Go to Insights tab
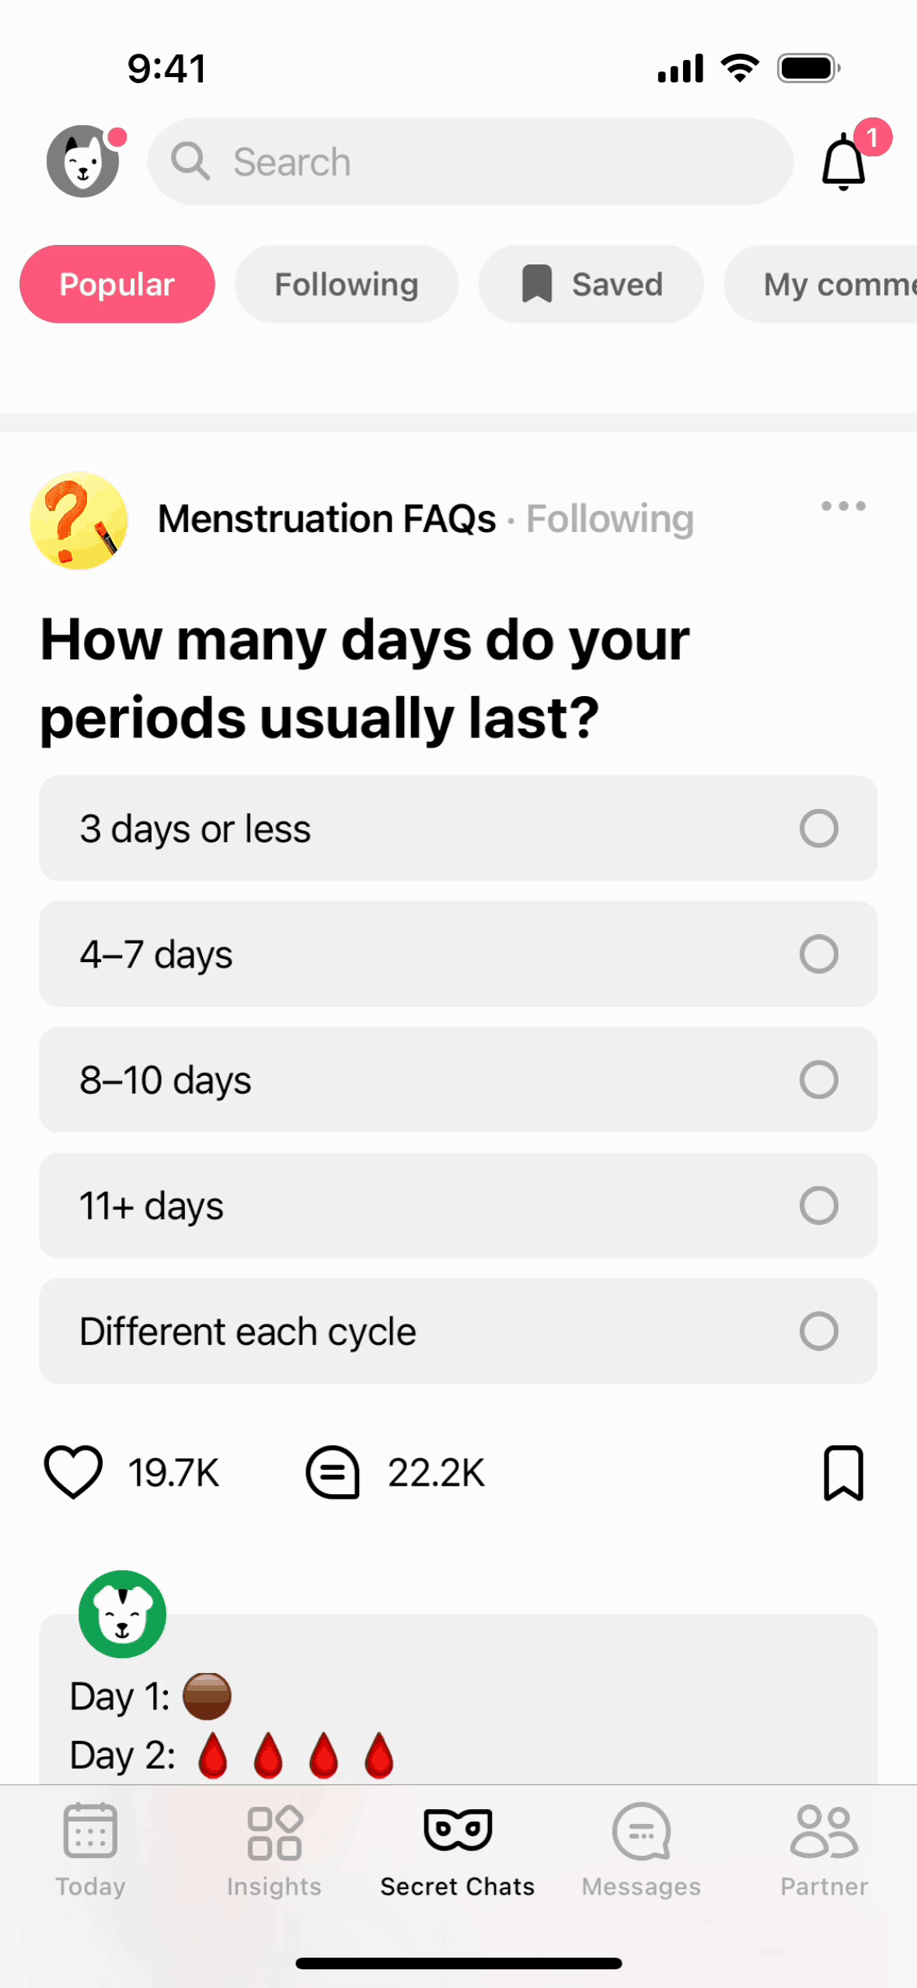 coord(274,1850)
